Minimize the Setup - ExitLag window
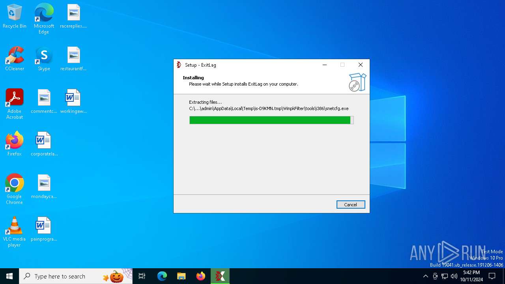The height and width of the screenshot is (284, 505). click(325, 65)
